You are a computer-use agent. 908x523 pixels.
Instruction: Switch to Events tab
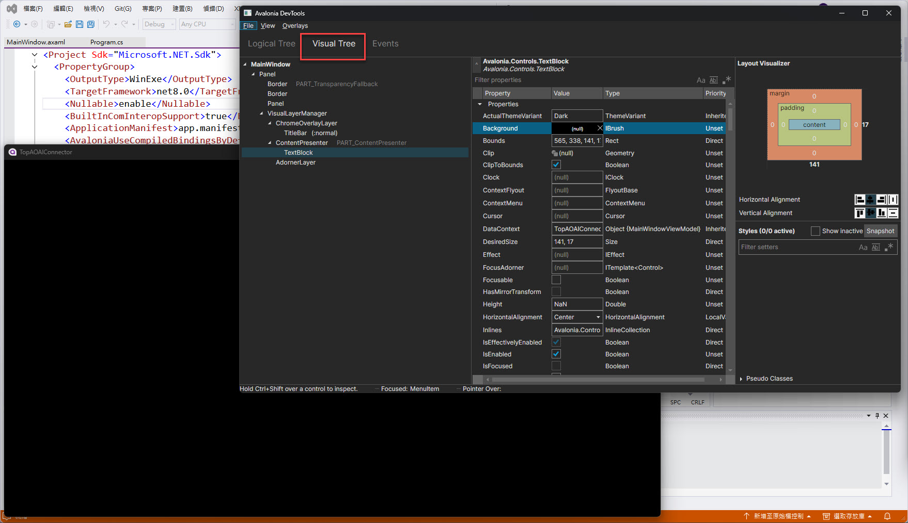point(385,44)
